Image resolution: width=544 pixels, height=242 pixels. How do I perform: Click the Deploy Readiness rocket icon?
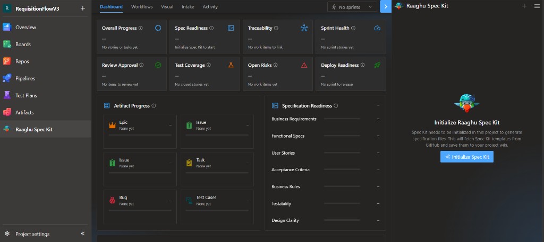pos(378,65)
